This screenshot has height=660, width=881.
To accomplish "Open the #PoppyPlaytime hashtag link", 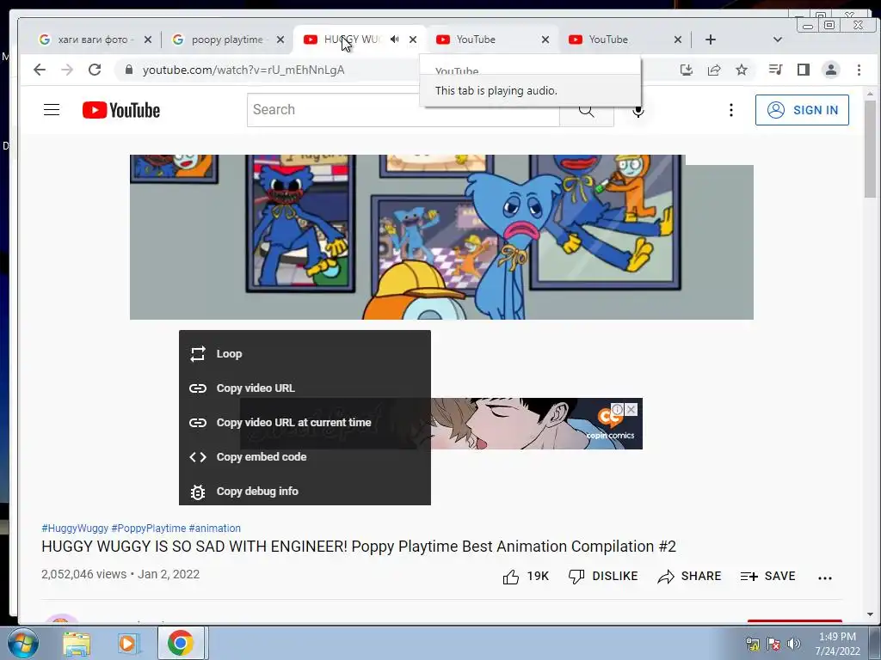I will pos(148,529).
